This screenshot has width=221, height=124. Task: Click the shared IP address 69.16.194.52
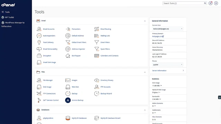pos(157,43)
